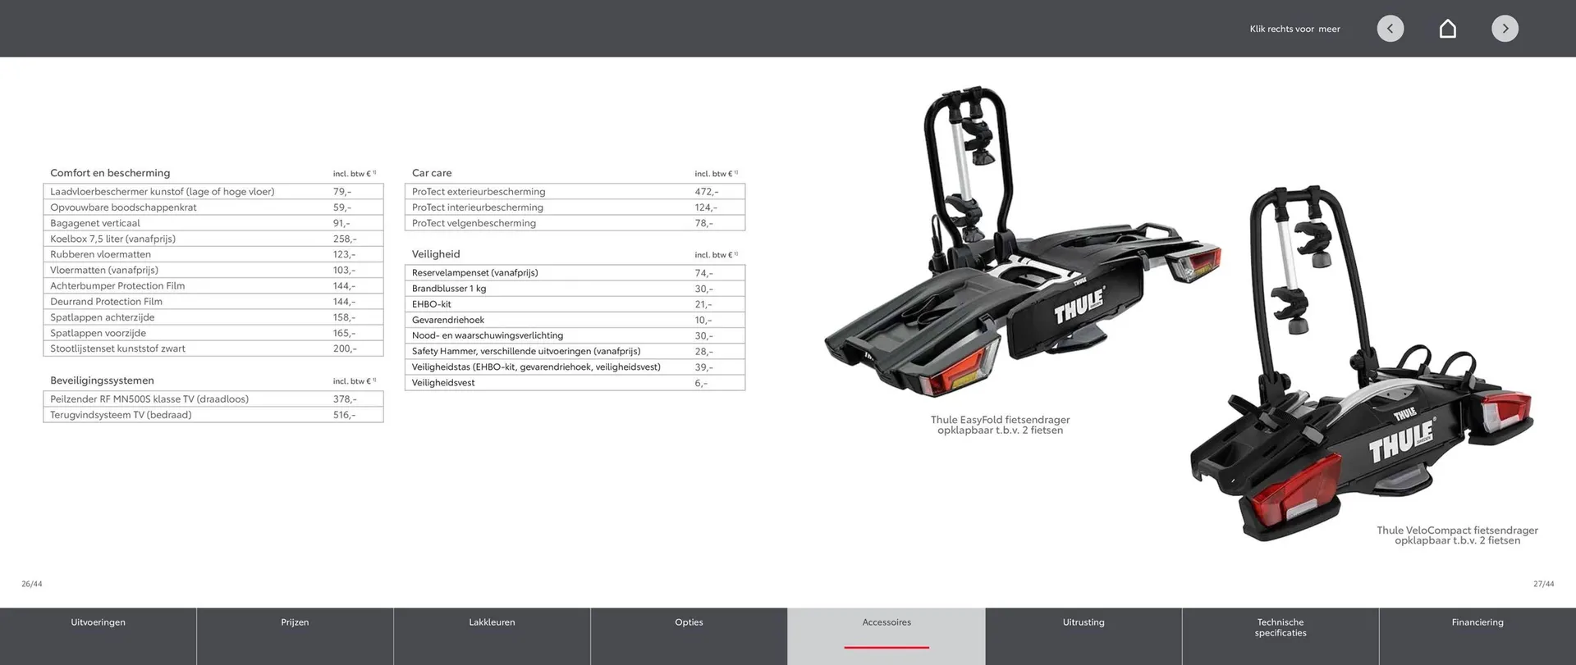The width and height of the screenshot is (1576, 665).
Task: Switch to the Prijzen tab
Action: 295,622
